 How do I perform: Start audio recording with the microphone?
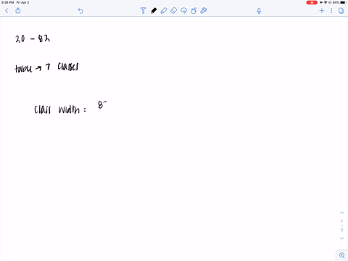(x=259, y=11)
